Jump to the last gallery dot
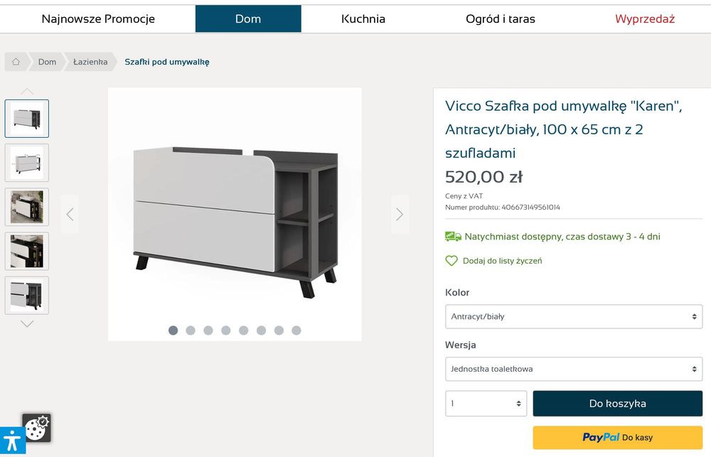Image resolution: width=711 pixels, height=457 pixels. coord(296,330)
